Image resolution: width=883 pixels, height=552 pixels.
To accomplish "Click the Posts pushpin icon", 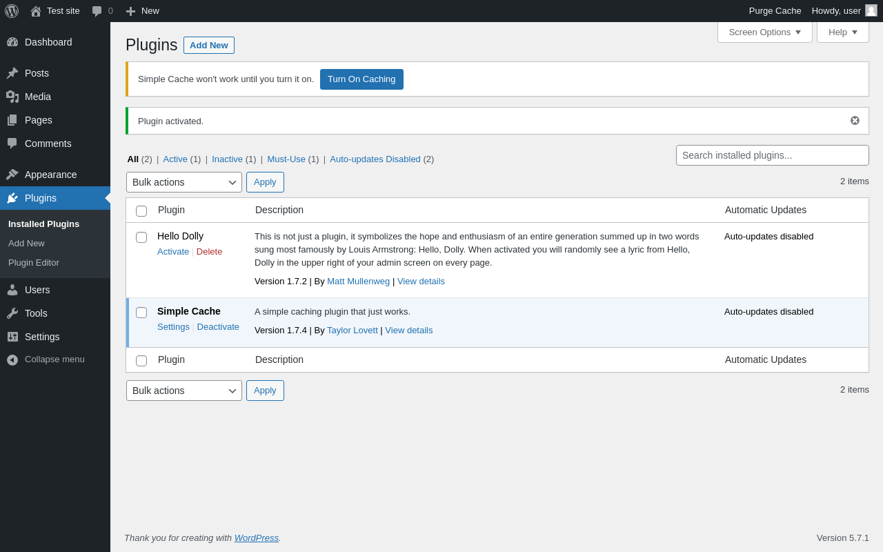I will coord(12,73).
